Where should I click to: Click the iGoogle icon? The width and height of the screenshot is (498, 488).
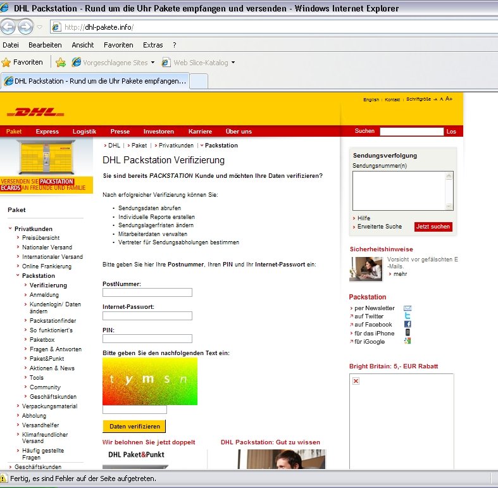(408, 341)
